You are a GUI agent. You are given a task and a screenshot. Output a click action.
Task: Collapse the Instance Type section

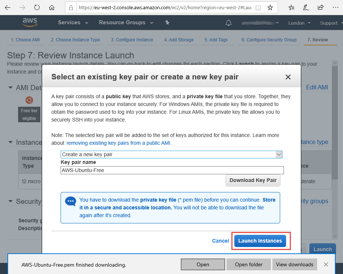click(10, 142)
